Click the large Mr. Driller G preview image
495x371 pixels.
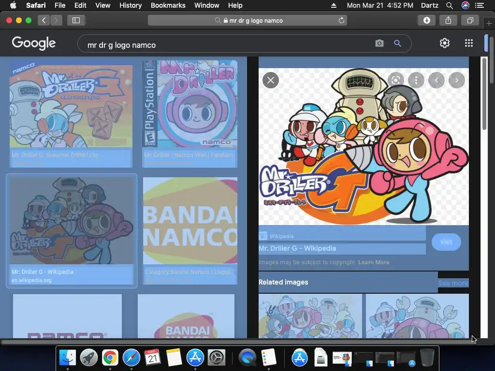[x=364, y=146]
